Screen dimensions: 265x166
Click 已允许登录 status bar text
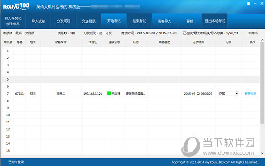tap(16, 162)
